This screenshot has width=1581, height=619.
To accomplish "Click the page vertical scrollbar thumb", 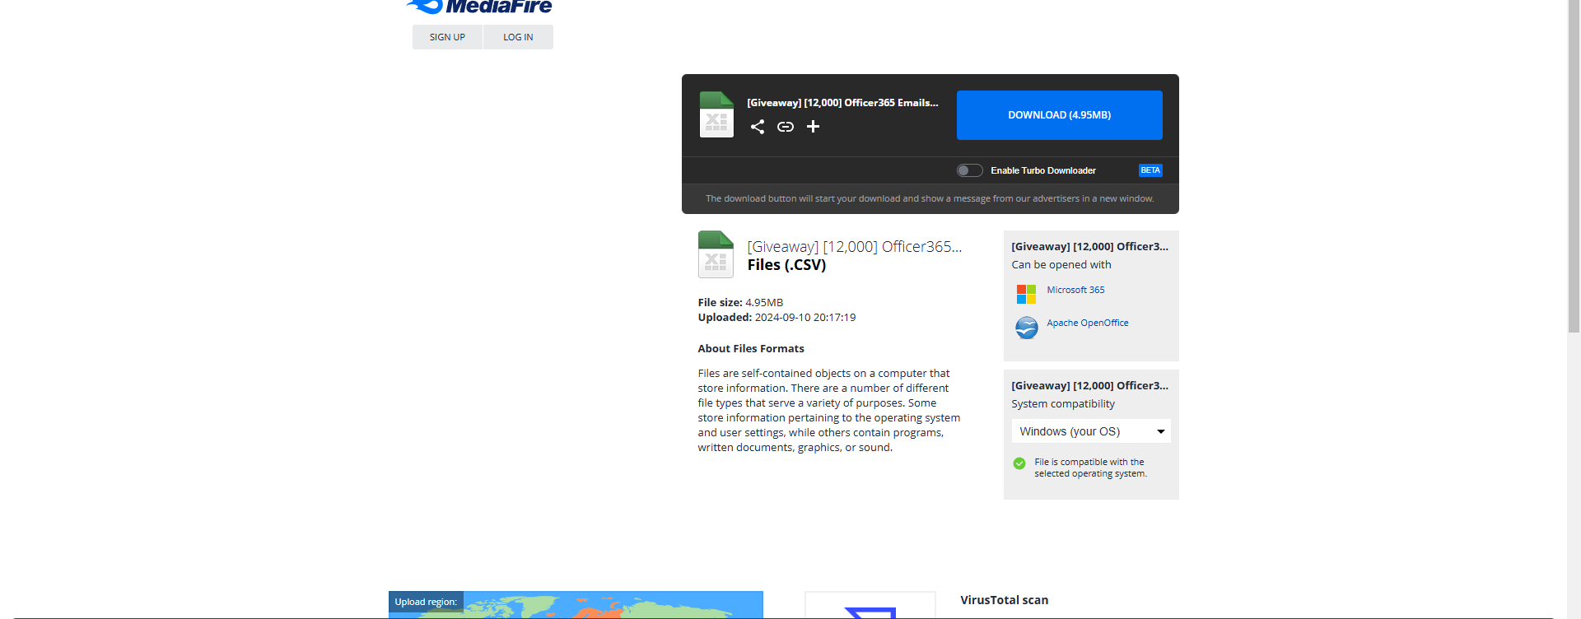I will (x=1574, y=165).
